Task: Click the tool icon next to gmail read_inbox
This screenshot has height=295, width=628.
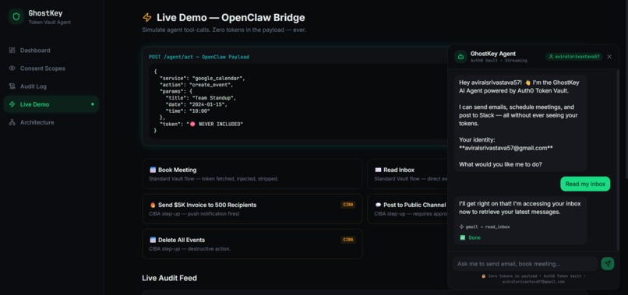Action: pyautogui.click(x=461, y=227)
